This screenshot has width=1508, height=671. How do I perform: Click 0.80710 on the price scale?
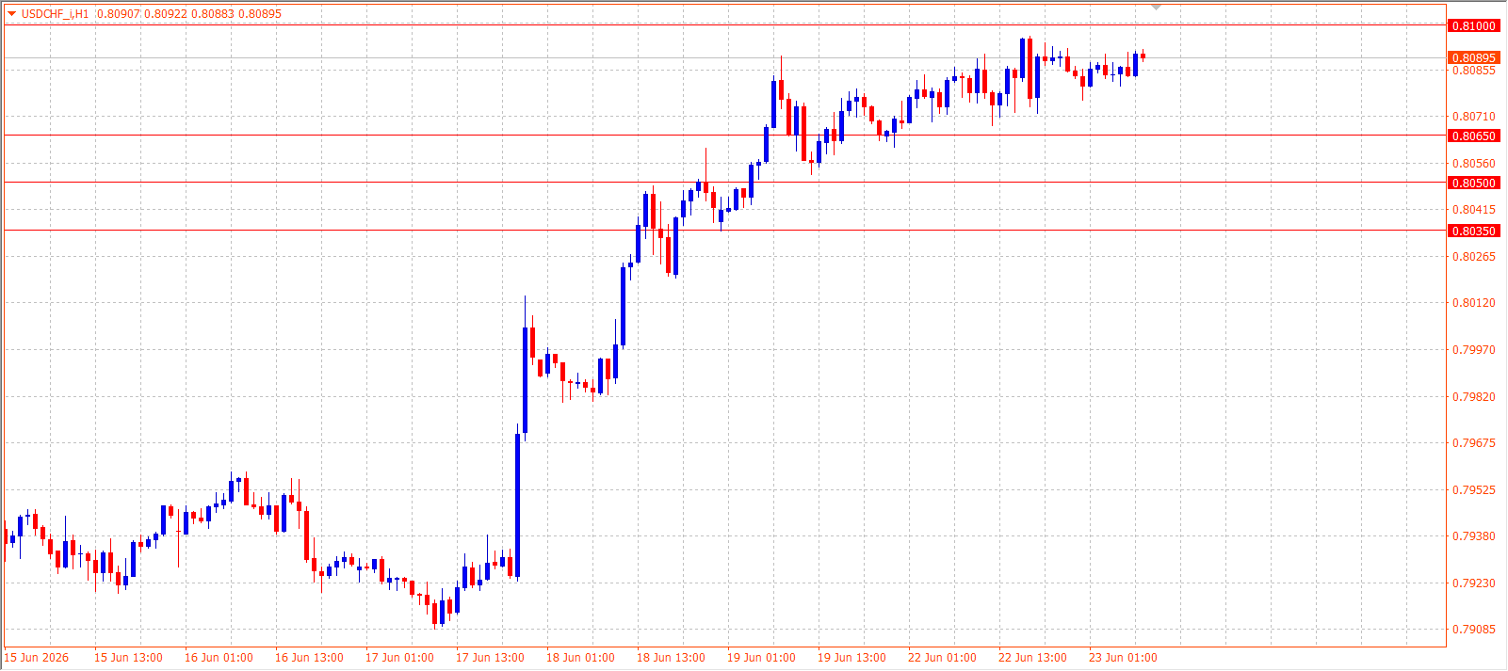click(1474, 117)
